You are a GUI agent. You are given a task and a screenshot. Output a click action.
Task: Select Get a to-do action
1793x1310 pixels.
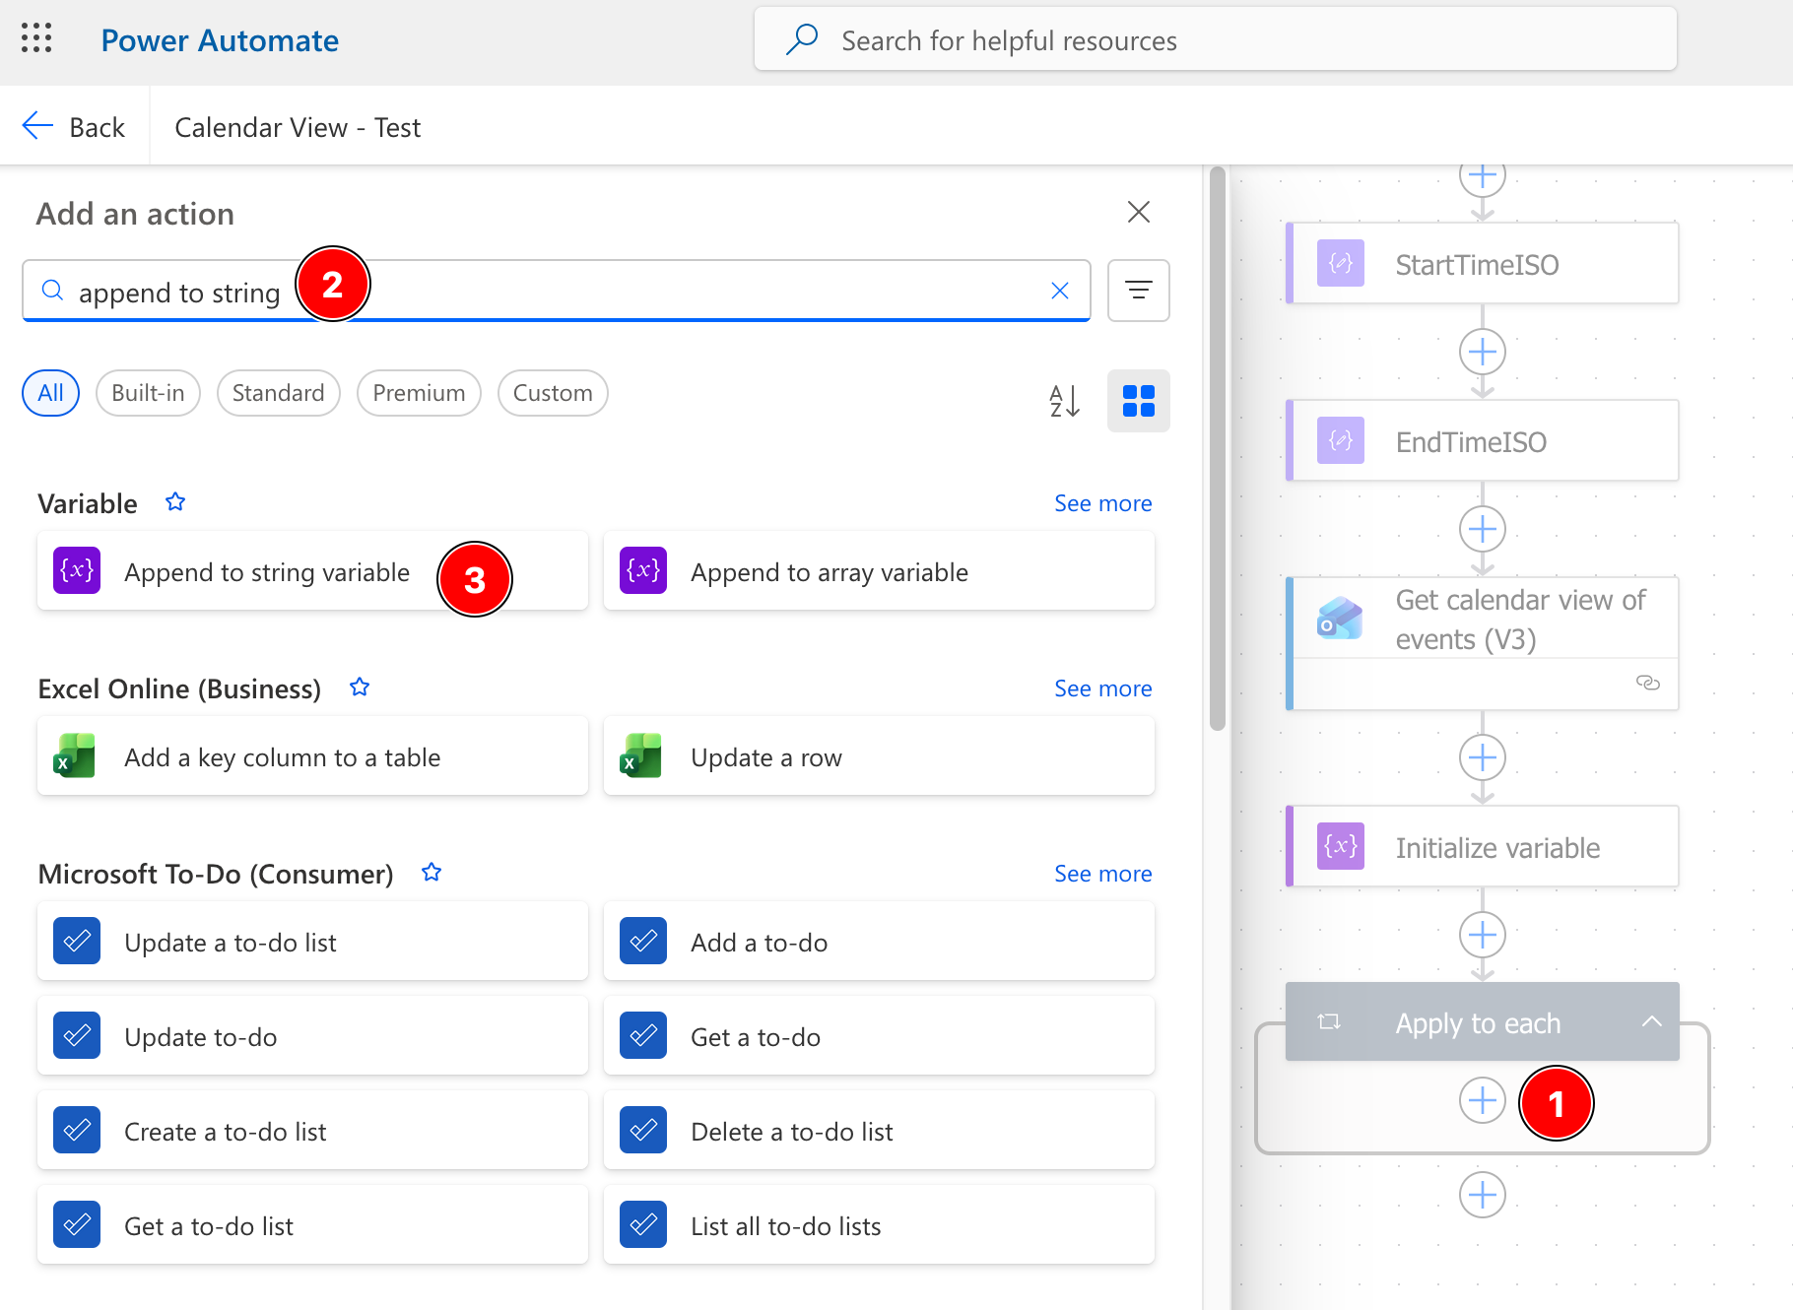click(879, 1036)
